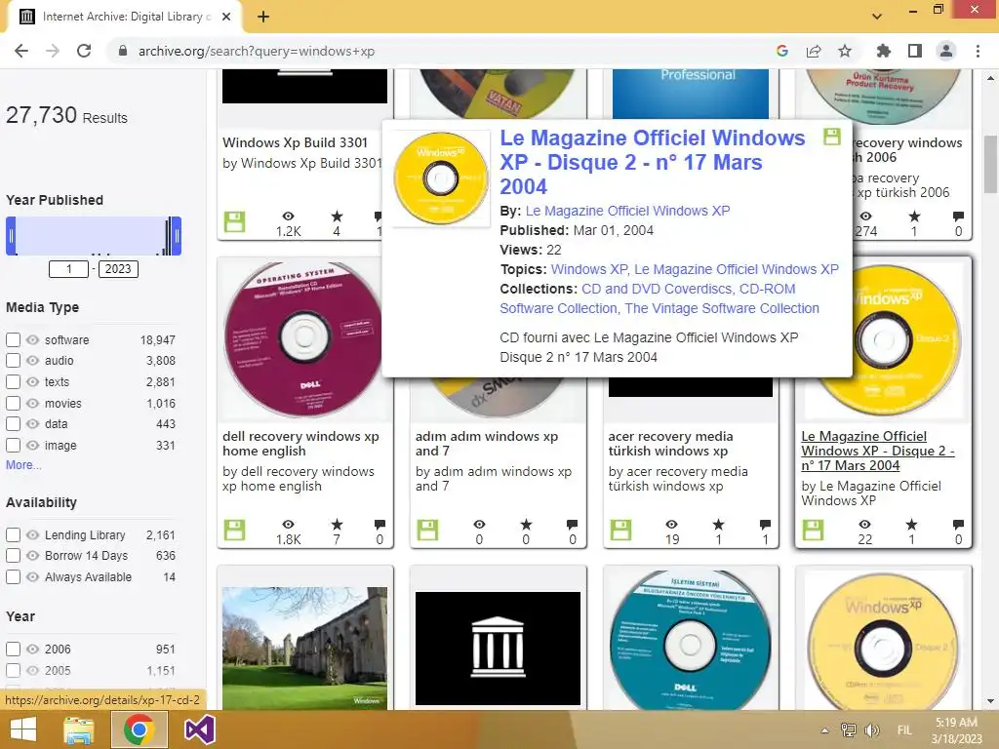Open the By: Le Magazine Officiel Windows XP link

(x=627, y=211)
